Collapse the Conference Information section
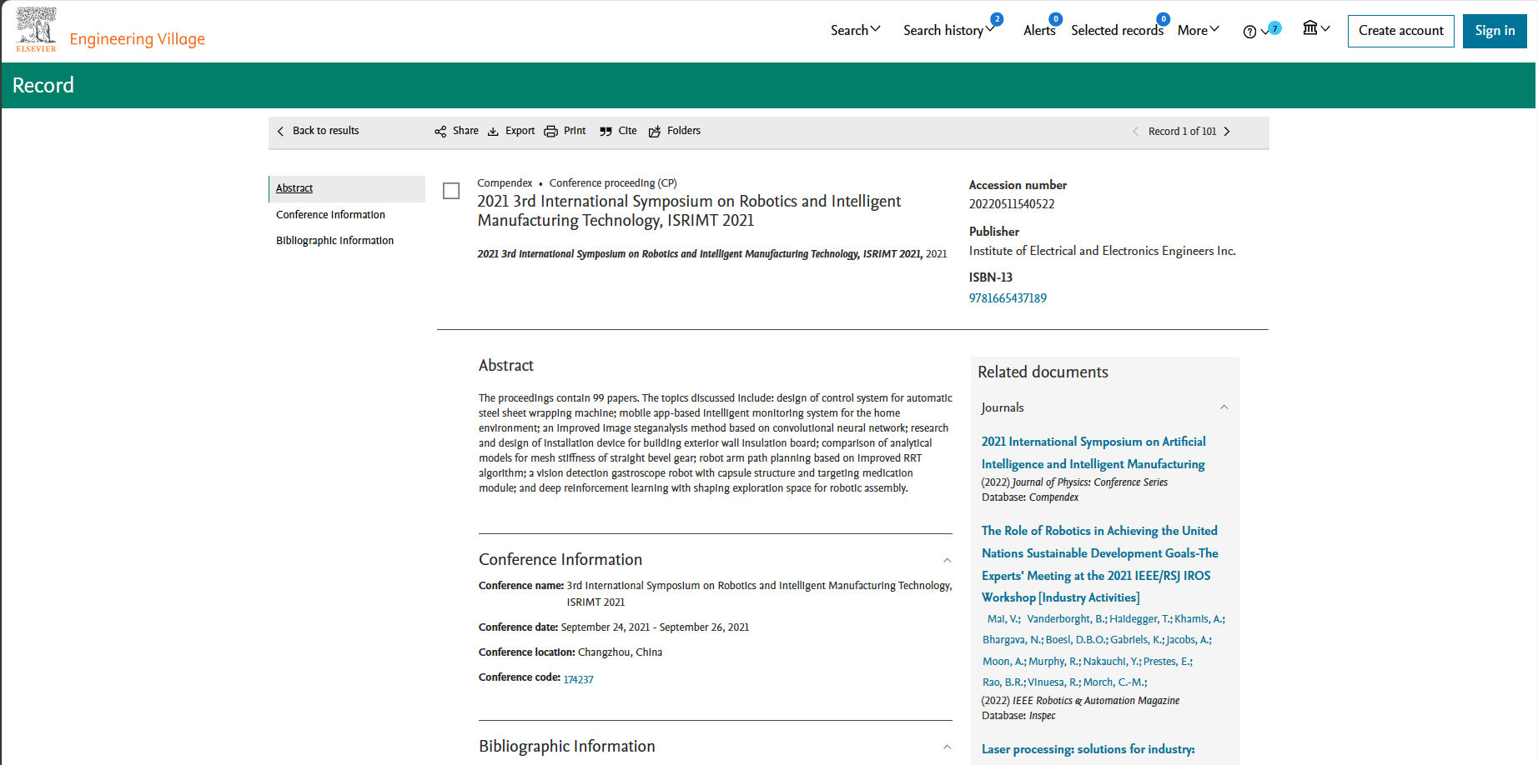This screenshot has height=765, width=1538. click(x=947, y=560)
